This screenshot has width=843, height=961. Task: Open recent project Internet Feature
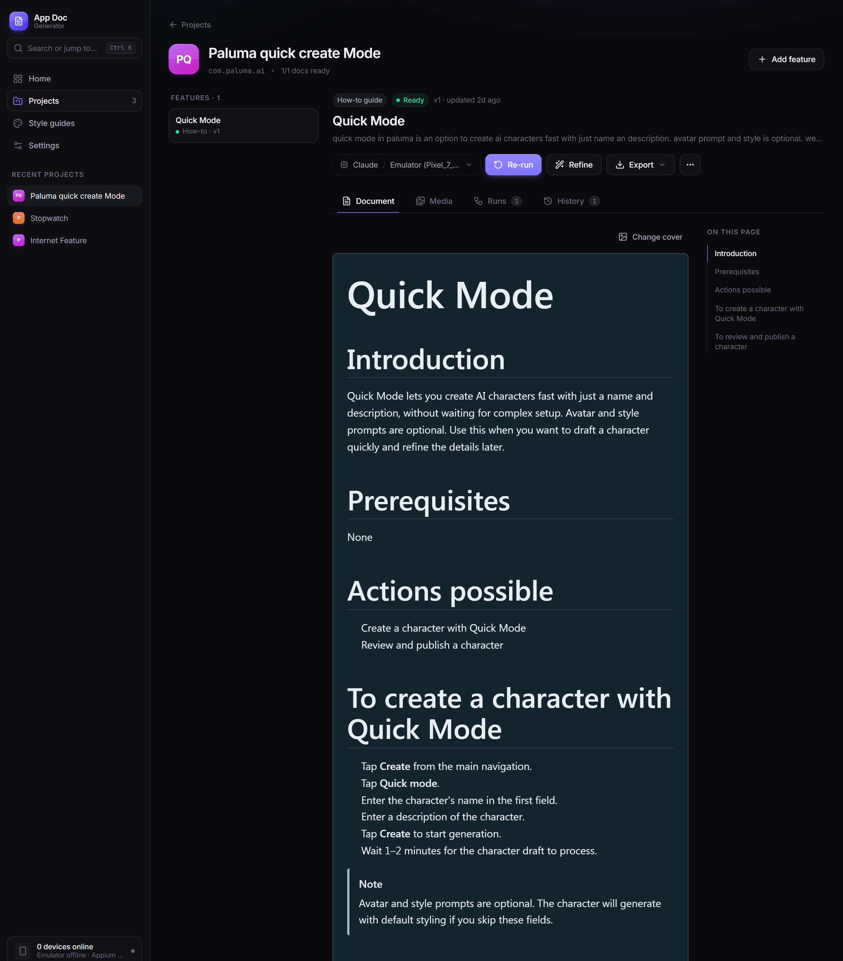75,240
